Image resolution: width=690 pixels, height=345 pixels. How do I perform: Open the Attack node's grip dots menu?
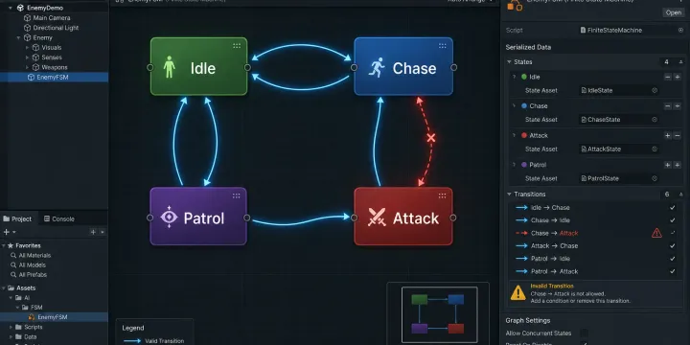point(442,195)
